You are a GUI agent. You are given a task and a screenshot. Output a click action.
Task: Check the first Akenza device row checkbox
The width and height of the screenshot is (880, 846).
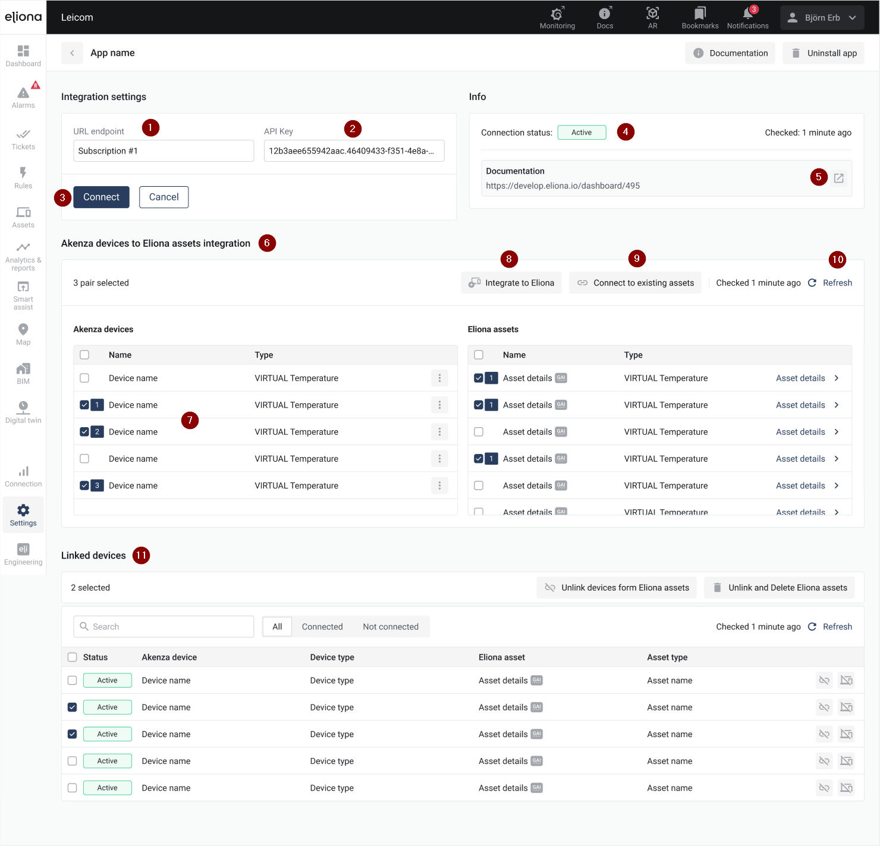84,378
